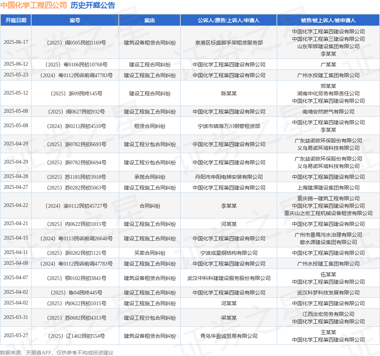Viewport: 380px width, 356px height.
Task: Click case number (2024)渝0112民初45727号
Action: click(76, 205)
